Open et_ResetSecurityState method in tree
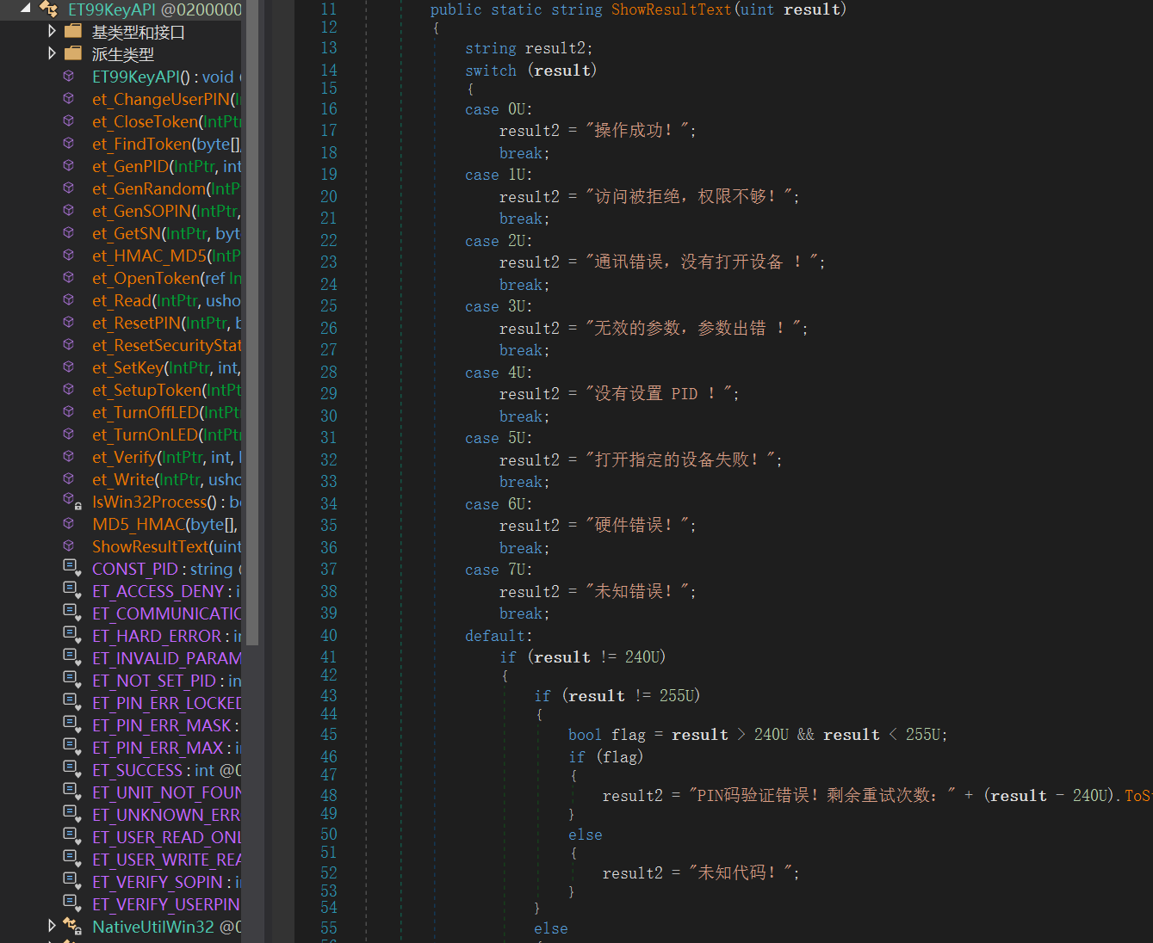The image size is (1153, 943). coord(166,345)
